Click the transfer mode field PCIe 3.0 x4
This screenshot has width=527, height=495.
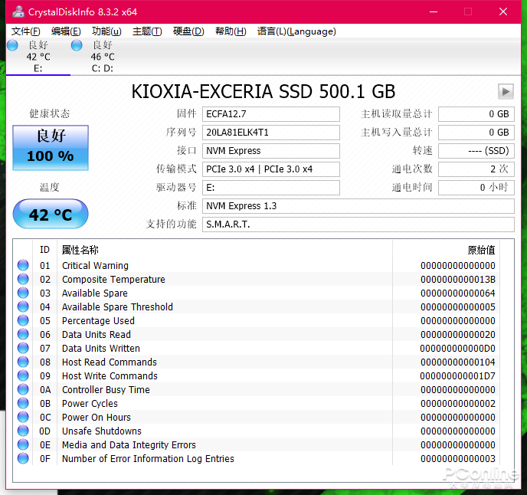(x=271, y=169)
